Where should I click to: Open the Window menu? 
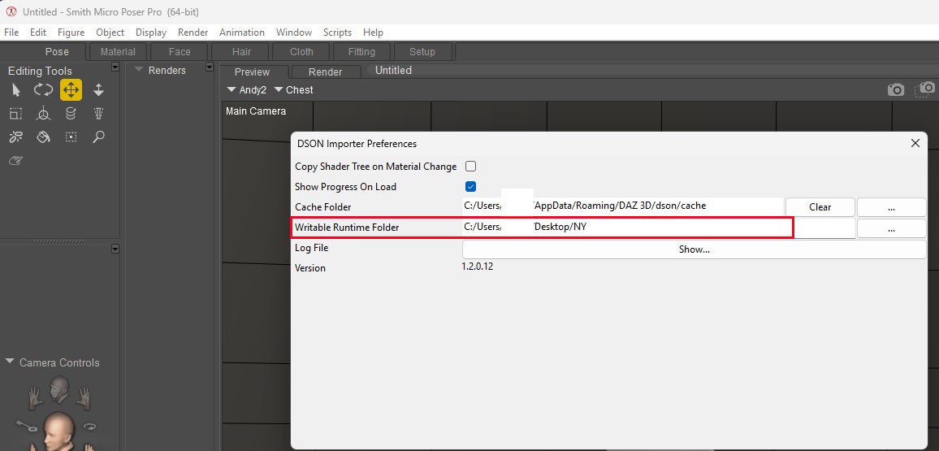294,33
